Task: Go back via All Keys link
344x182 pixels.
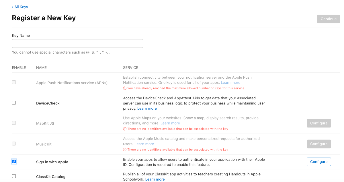Action: 20,7
